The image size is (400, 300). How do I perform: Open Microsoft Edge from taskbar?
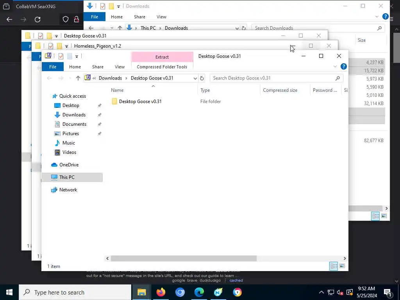pyautogui.click(x=199, y=292)
